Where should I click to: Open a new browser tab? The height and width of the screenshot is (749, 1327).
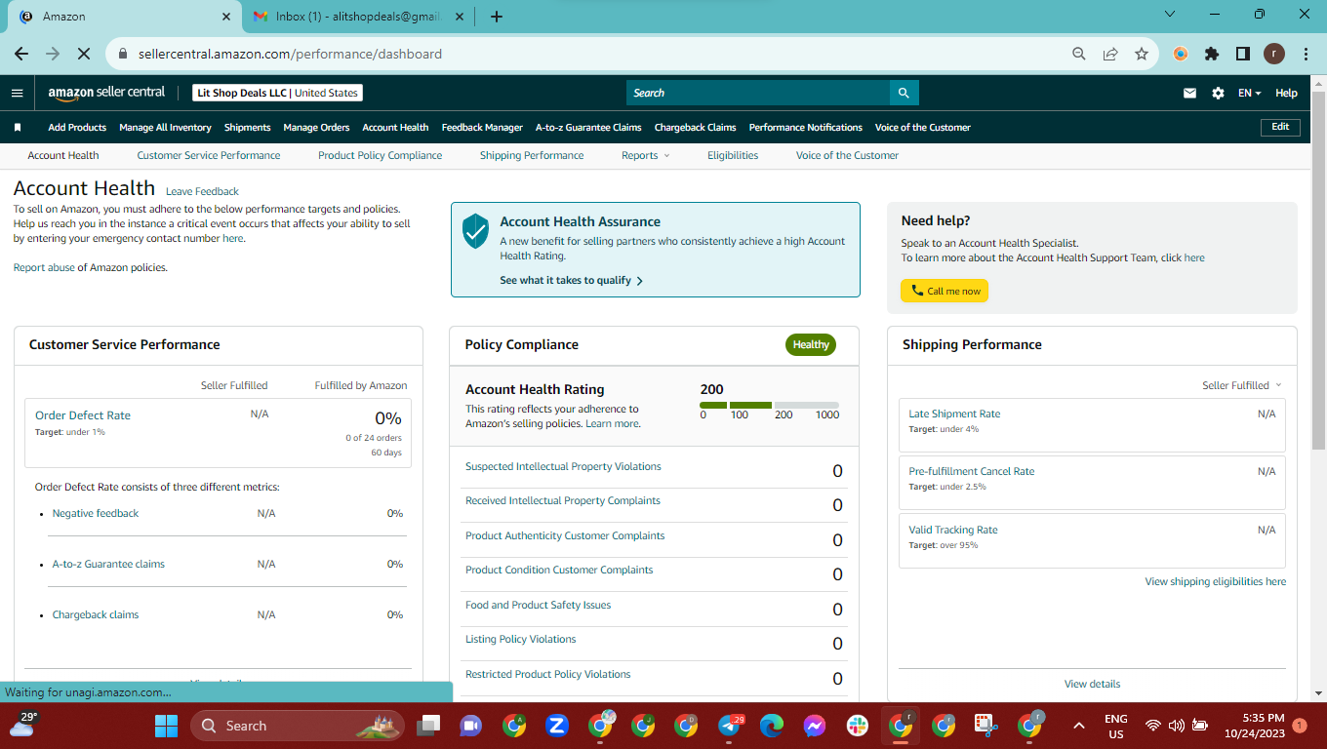497,17
